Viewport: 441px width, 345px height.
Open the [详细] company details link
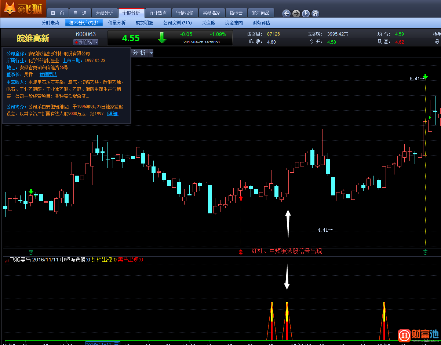coord(113,114)
